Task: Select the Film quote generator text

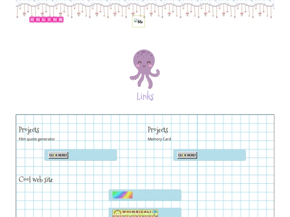Action: (37, 139)
